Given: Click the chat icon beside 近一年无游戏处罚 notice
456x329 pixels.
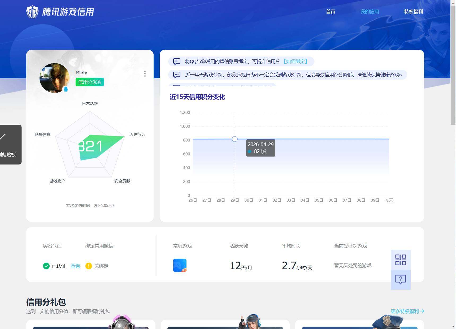Looking at the screenshot, I should [x=177, y=75].
